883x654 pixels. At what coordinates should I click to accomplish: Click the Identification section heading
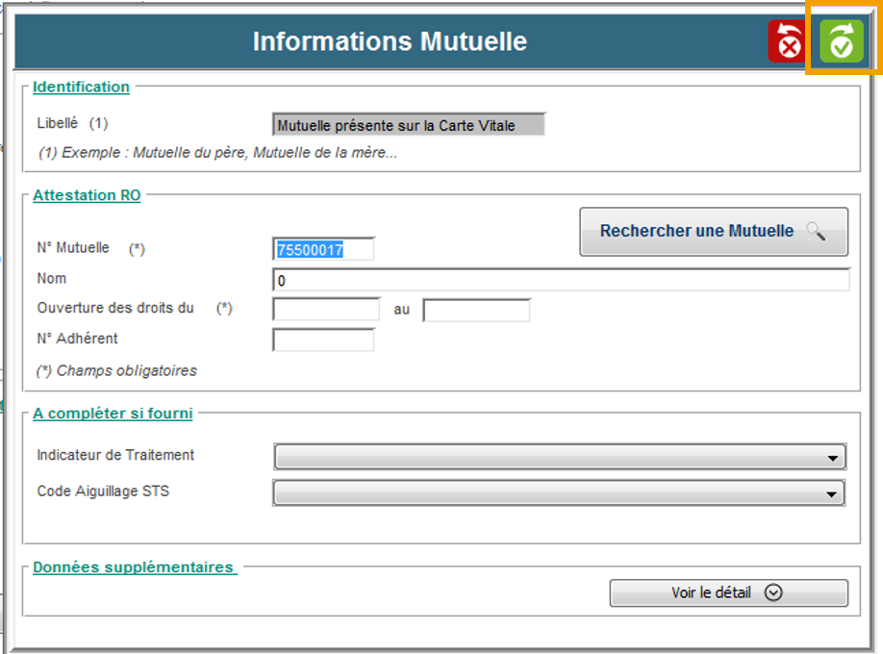(81, 87)
